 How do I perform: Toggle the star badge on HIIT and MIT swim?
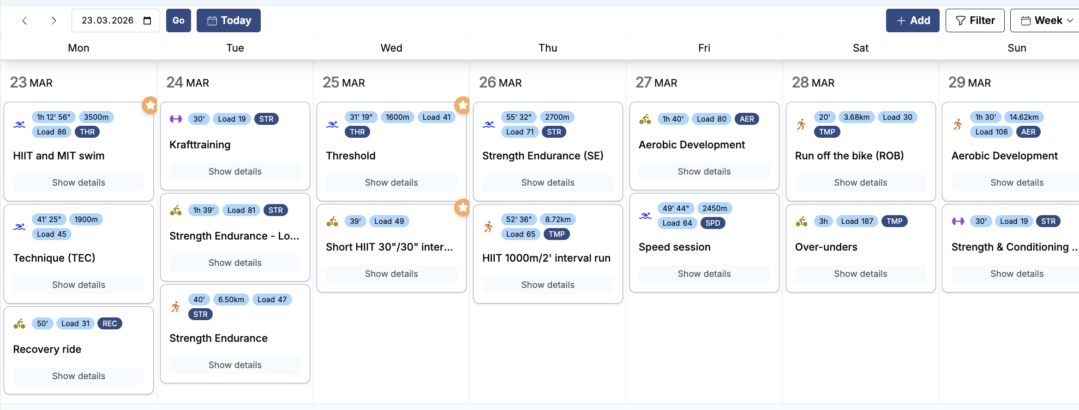click(x=150, y=105)
